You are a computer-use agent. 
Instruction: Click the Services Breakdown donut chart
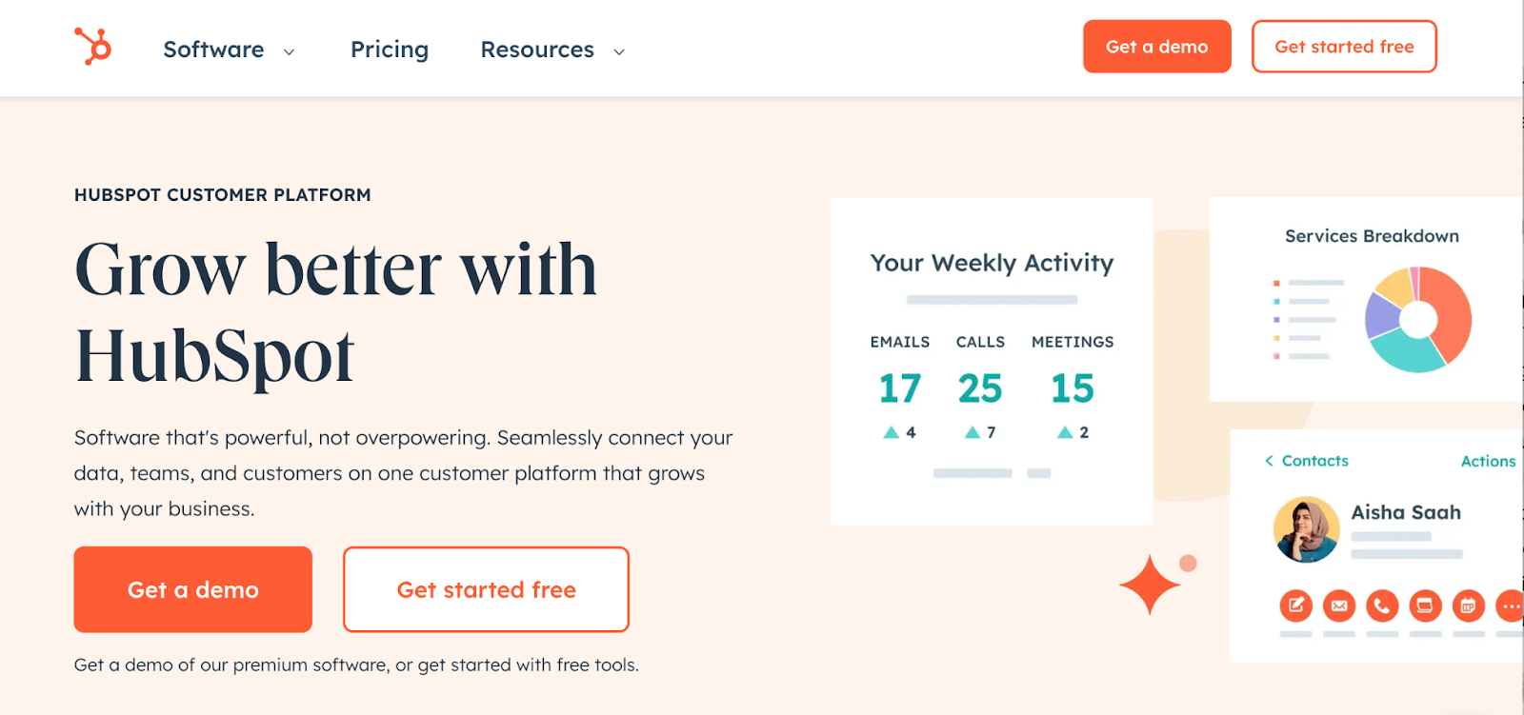(1417, 319)
